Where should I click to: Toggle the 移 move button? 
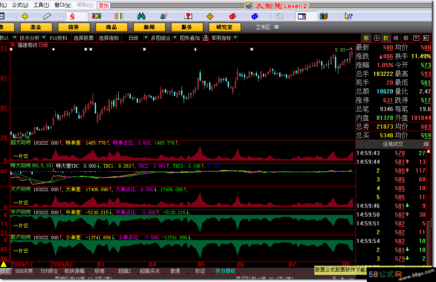pyautogui.click(x=406, y=38)
